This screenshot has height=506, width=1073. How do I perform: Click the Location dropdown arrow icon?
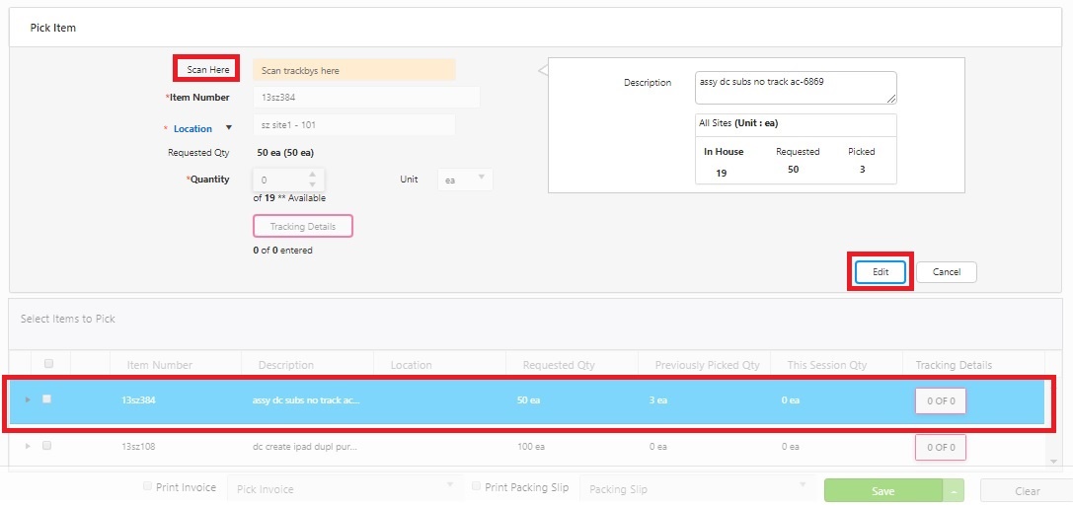coord(229,127)
